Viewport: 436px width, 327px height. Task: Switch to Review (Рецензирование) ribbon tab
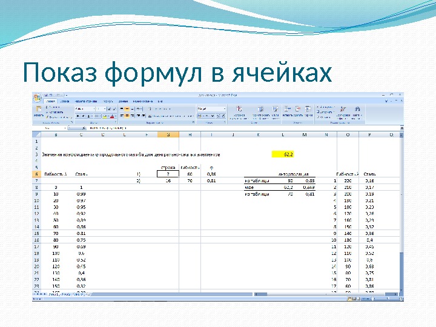click(x=143, y=101)
